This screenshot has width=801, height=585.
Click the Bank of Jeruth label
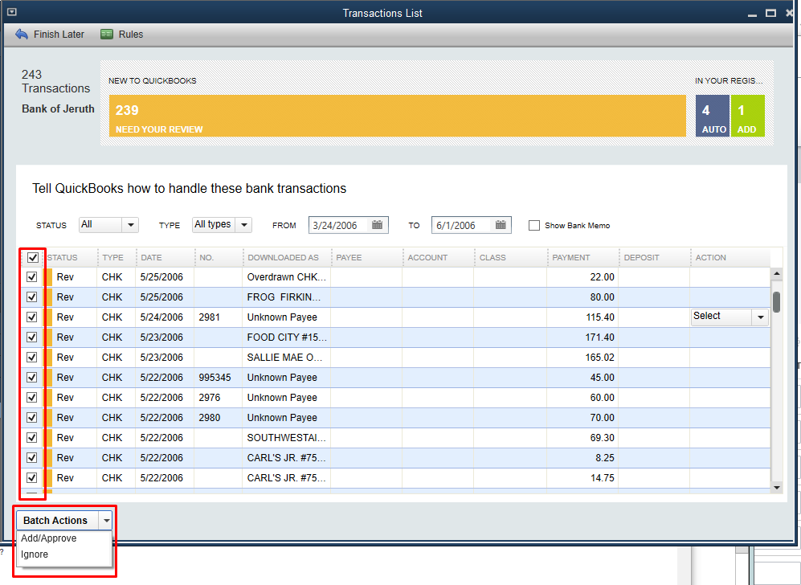58,108
